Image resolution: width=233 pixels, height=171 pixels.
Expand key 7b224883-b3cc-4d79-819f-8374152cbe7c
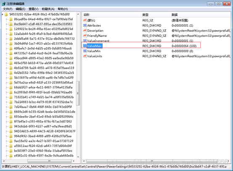7,102
